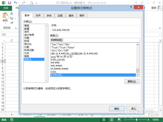This screenshot has width=163, height=122.
Task: Click the 确定 button
Action: click(x=117, y=109)
